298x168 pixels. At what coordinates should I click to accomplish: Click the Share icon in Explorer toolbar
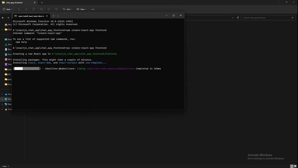pyautogui.click(x=49, y=9)
